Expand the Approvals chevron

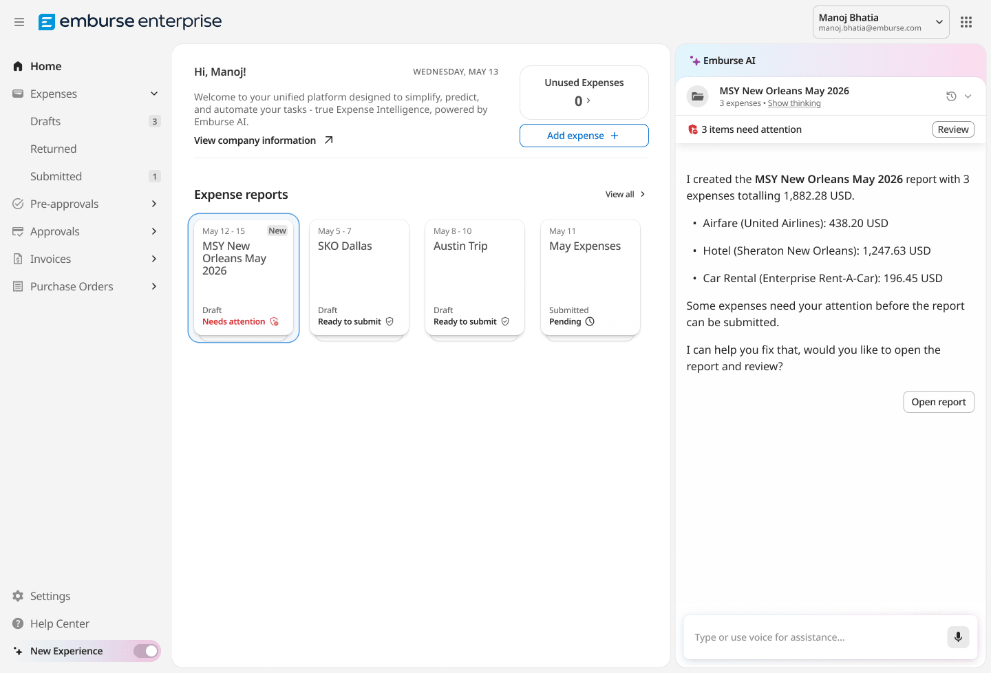[x=154, y=231]
